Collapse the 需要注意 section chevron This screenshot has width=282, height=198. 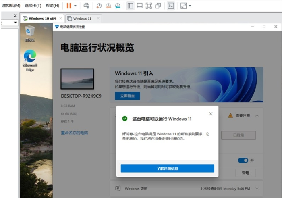[257, 115]
